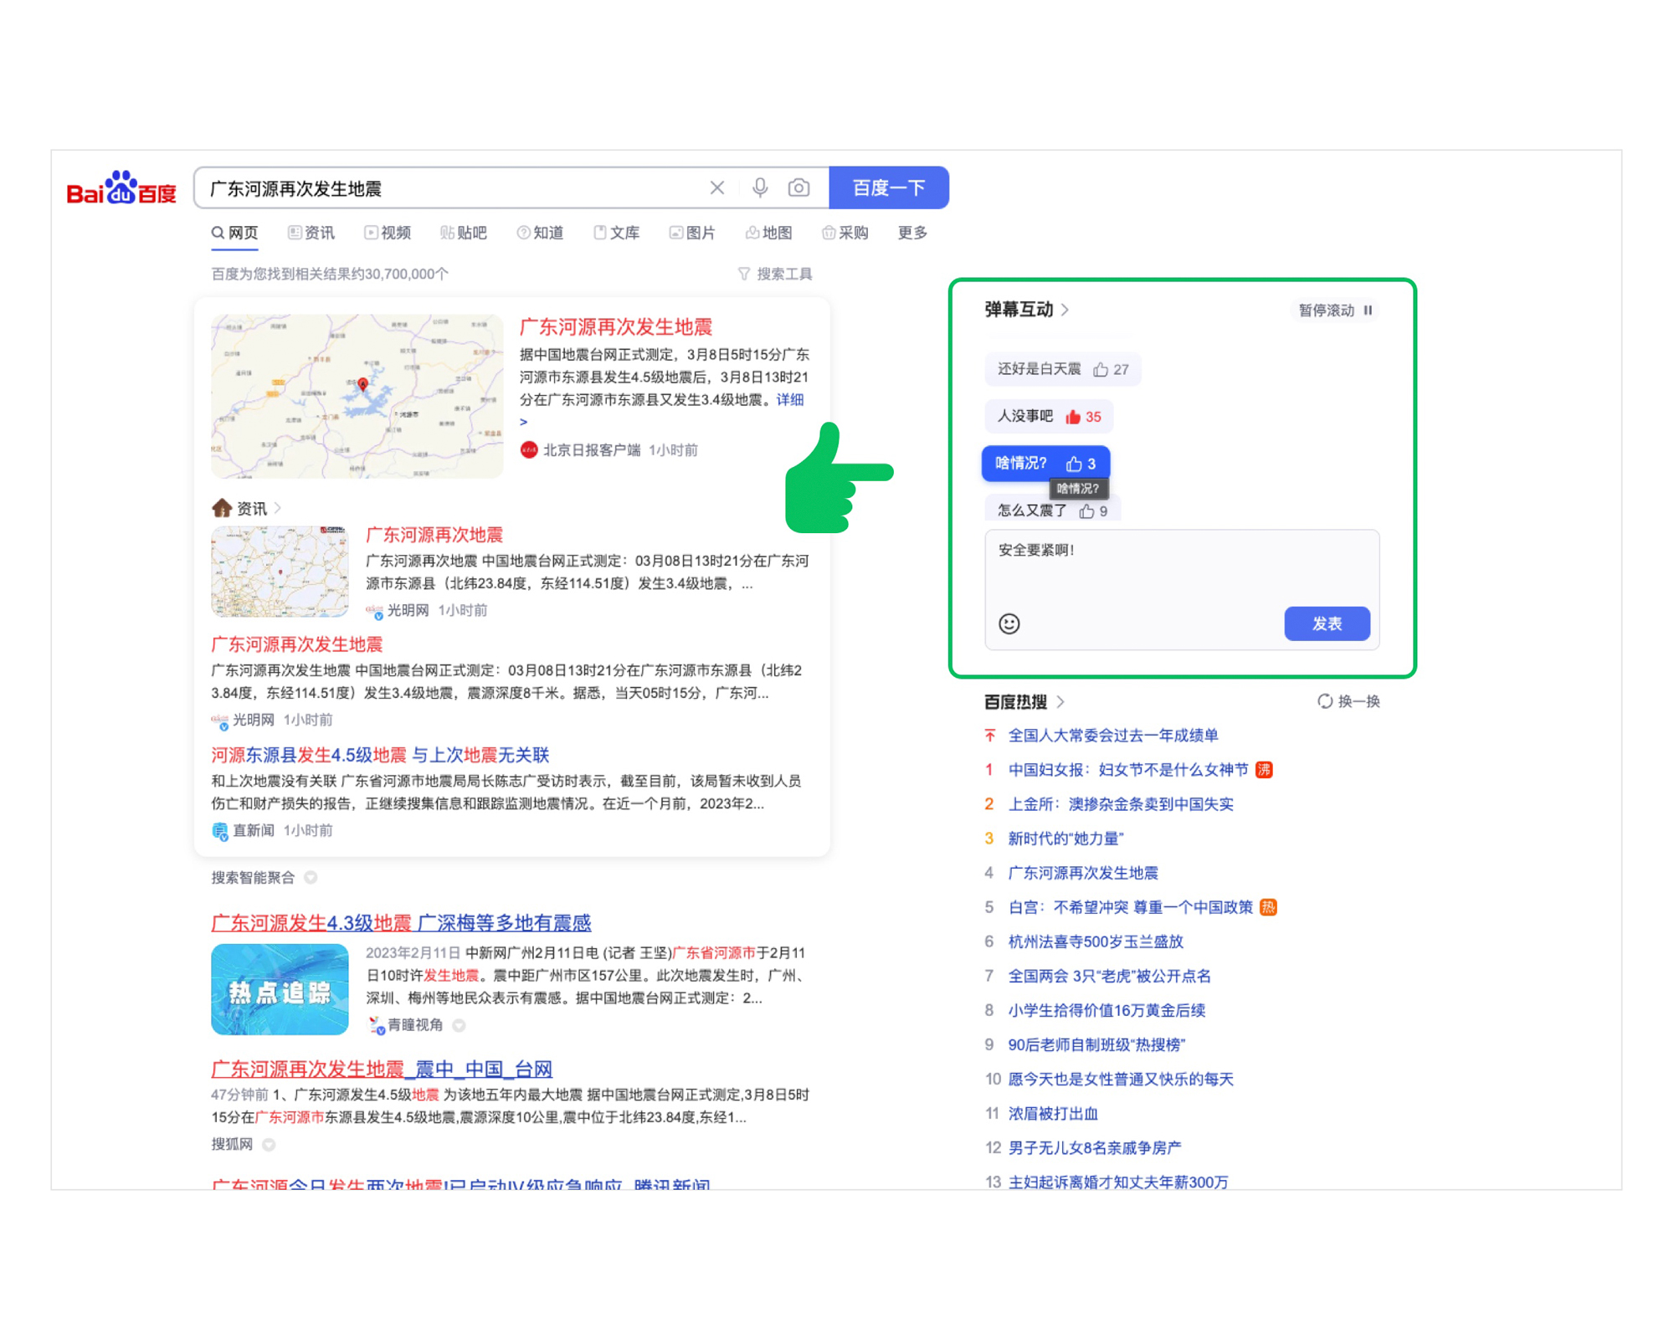Click 北京日报客户端 source icon
The height and width of the screenshot is (1339, 1674).
coord(529,450)
